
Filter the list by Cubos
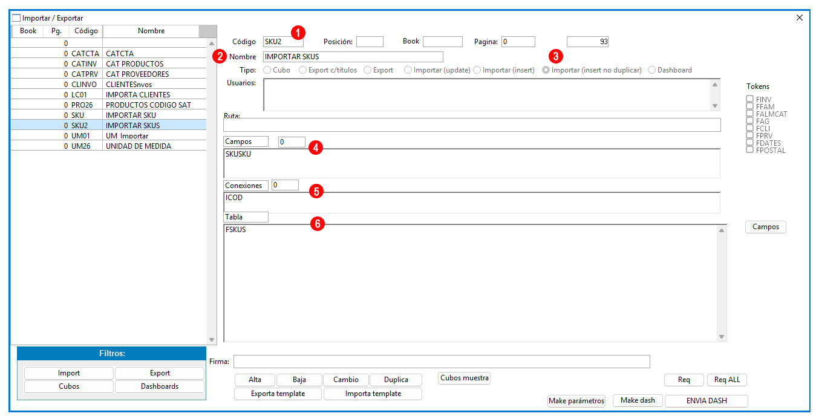pyautogui.click(x=69, y=386)
